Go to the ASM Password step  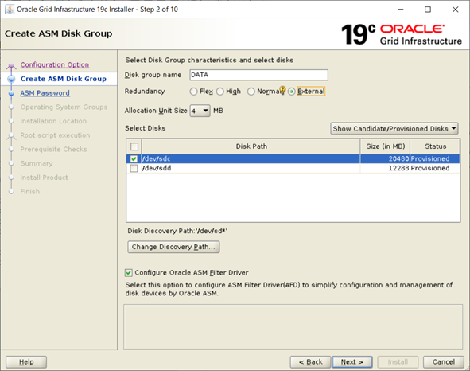pyautogui.click(x=45, y=93)
